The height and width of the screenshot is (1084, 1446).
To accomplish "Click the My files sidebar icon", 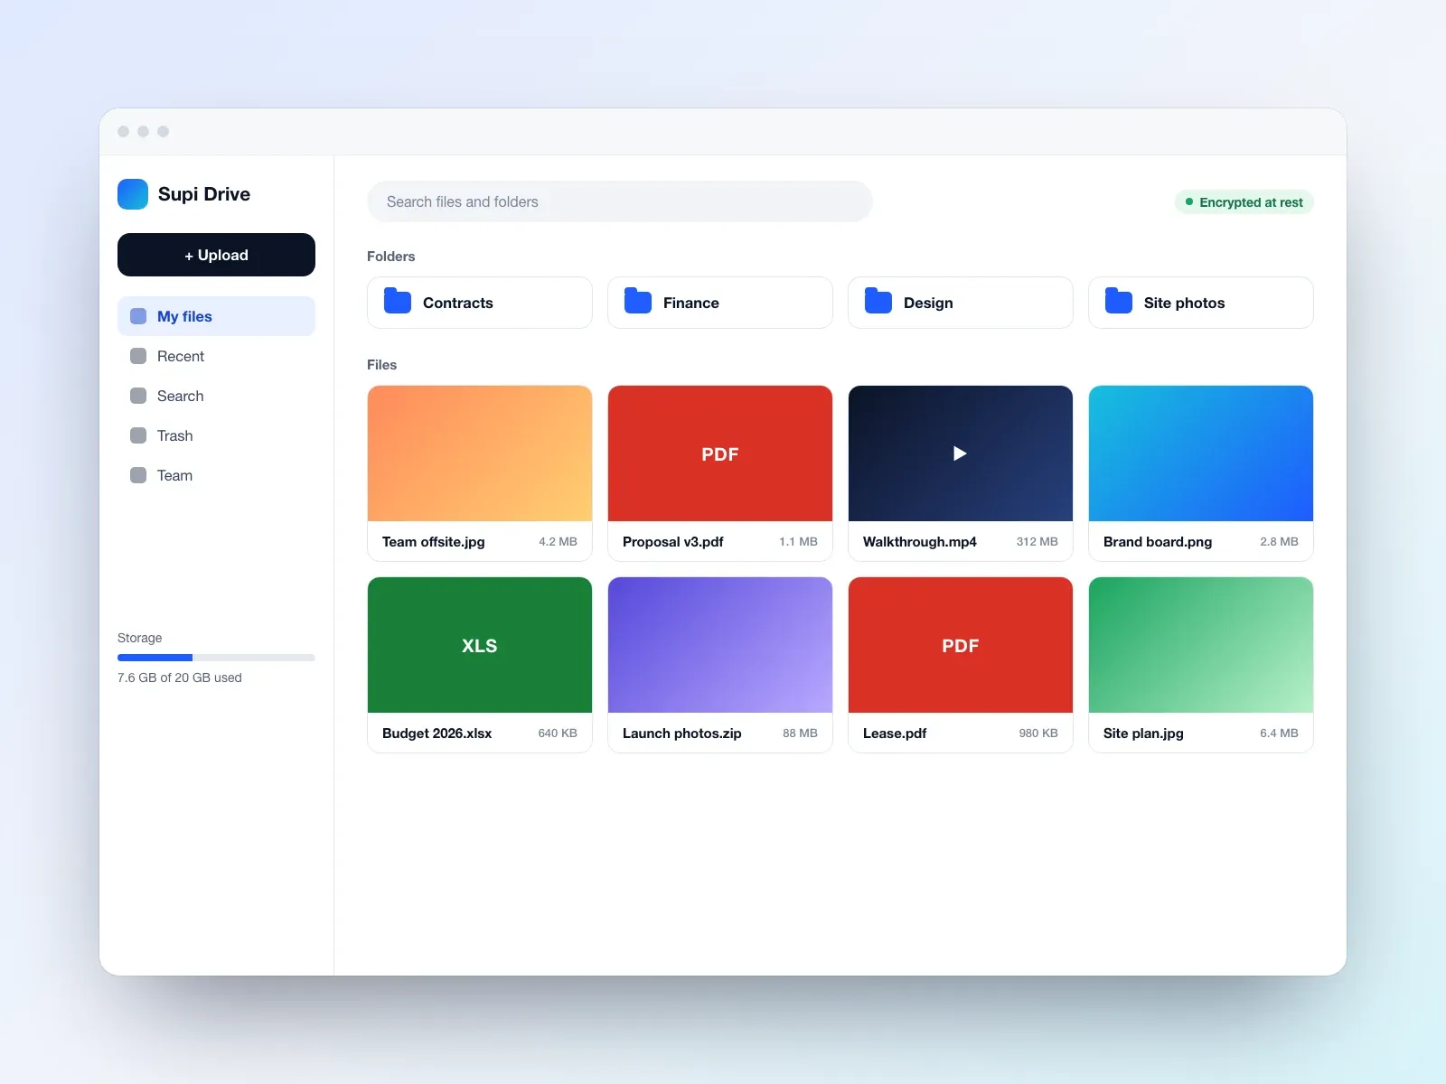I will click(x=138, y=316).
